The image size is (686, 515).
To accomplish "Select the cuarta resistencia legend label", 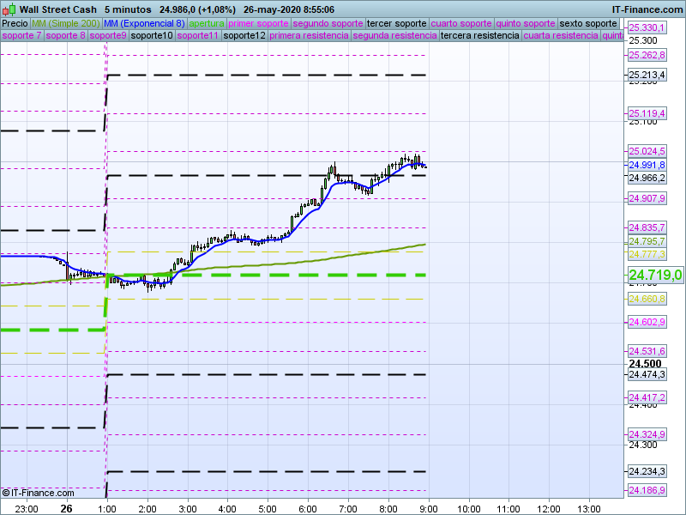I will click(561, 36).
